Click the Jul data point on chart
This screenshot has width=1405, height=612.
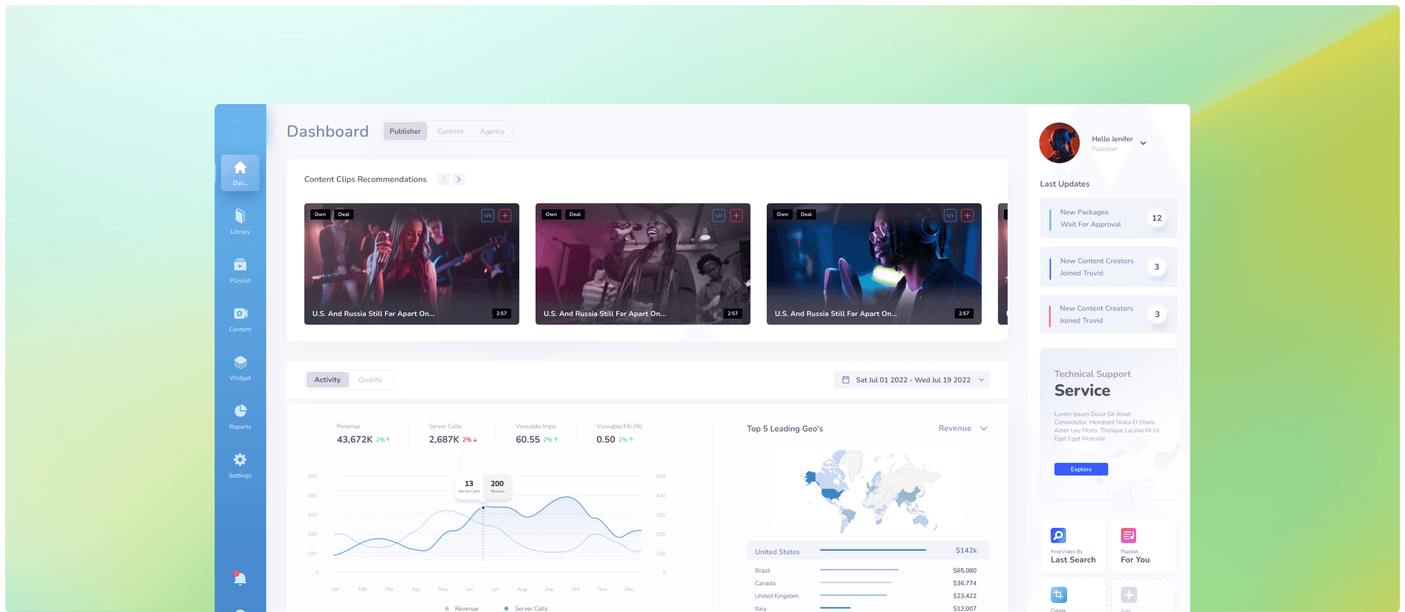[483, 508]
